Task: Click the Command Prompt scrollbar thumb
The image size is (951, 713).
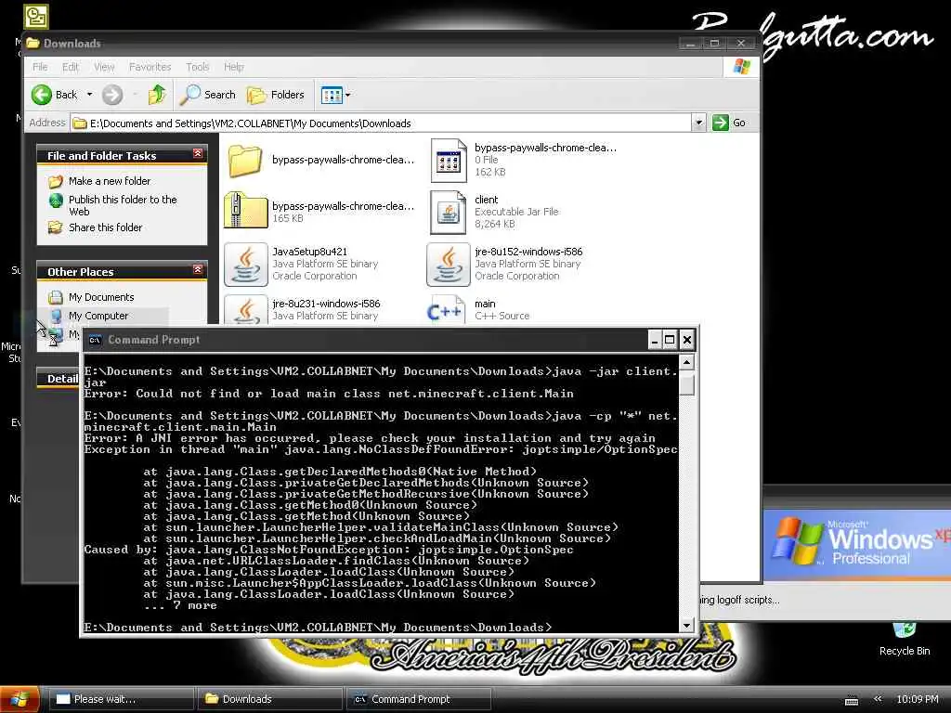Action: pos(686,383)
